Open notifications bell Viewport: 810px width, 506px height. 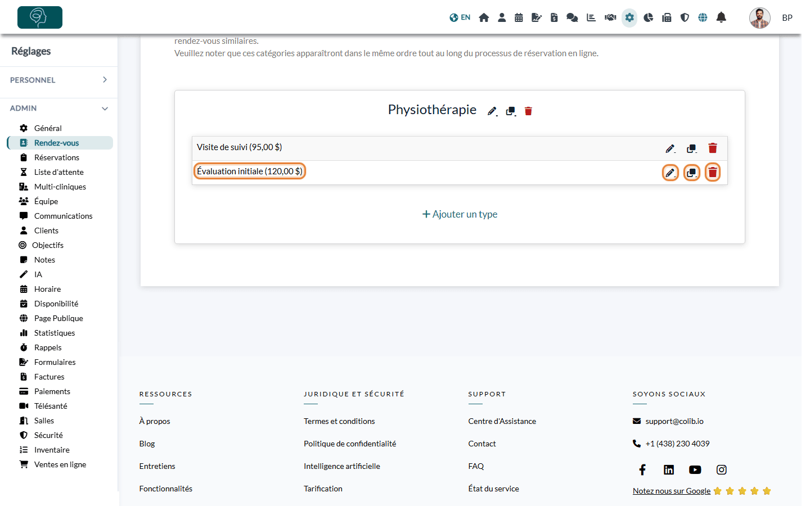(721, 17)
